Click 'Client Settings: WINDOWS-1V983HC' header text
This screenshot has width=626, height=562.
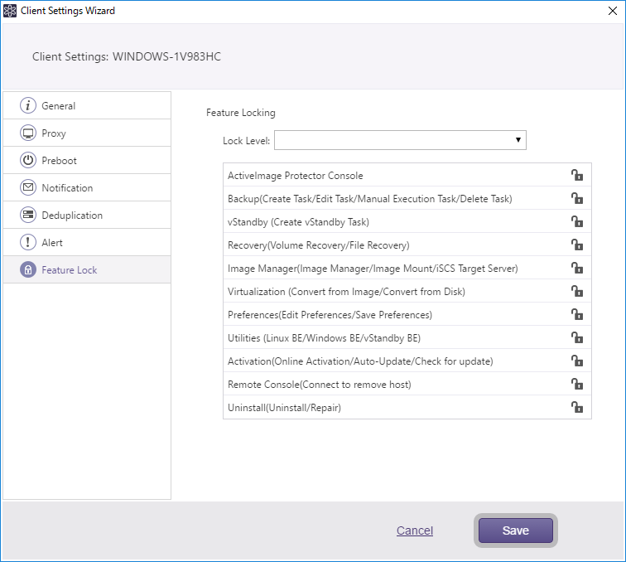127,56
